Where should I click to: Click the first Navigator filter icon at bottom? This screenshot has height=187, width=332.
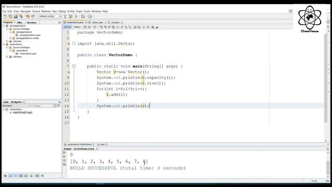pyautogui.click(x=5, y=176)
